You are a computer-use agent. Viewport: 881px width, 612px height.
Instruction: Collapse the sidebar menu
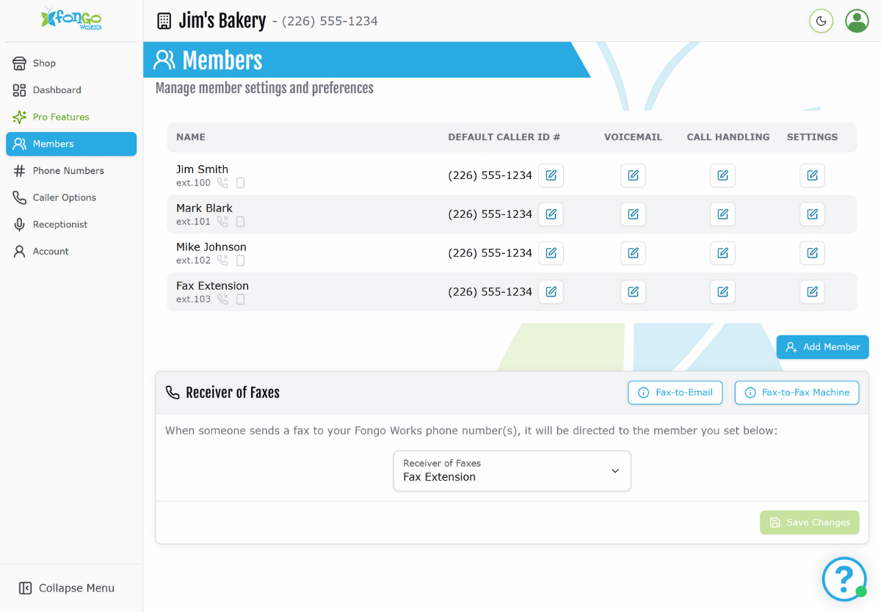click(68, 588)
